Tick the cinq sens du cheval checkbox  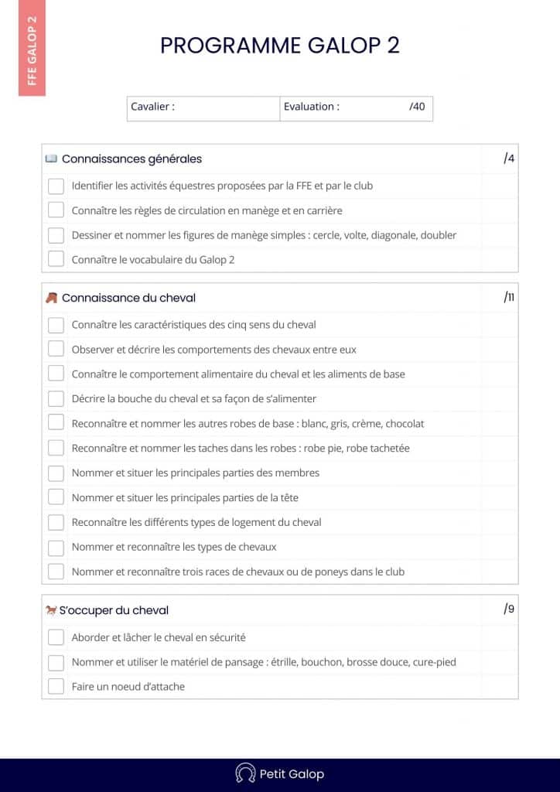(x=56, y=325)
